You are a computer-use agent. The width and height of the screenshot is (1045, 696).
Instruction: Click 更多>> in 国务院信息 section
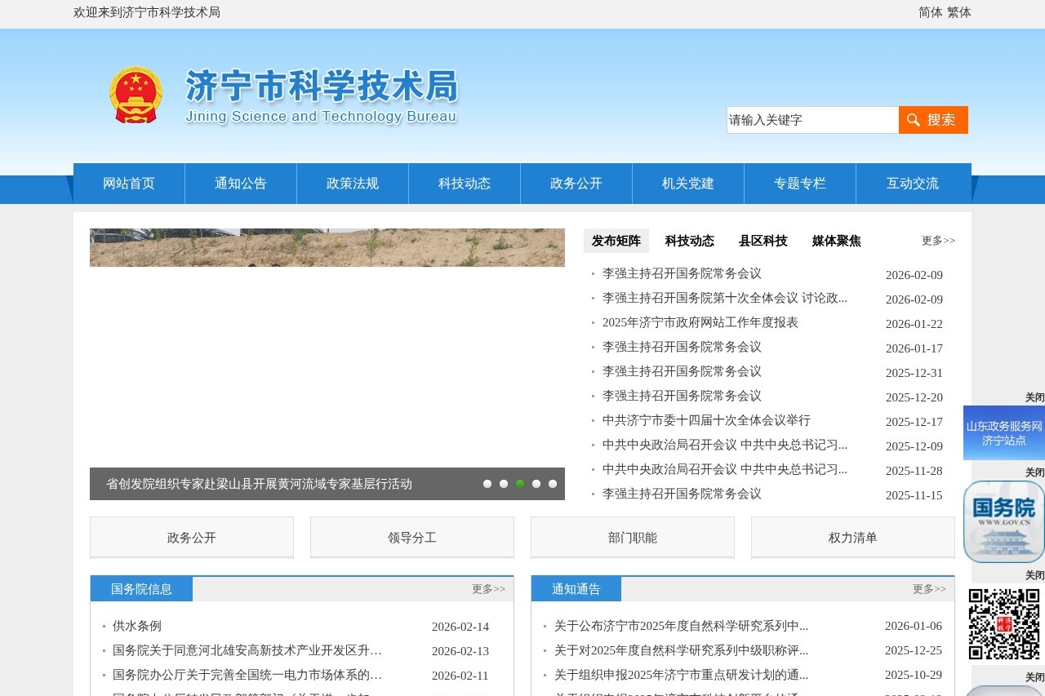(488, 589)
